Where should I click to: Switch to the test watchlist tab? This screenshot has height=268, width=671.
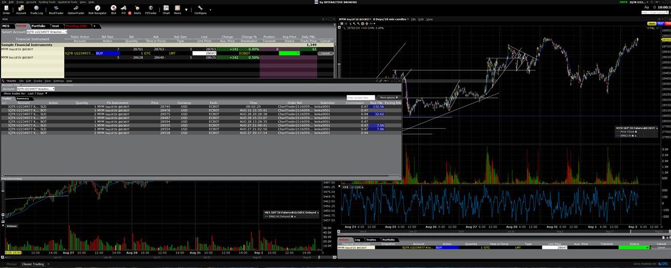coord(56,26)
